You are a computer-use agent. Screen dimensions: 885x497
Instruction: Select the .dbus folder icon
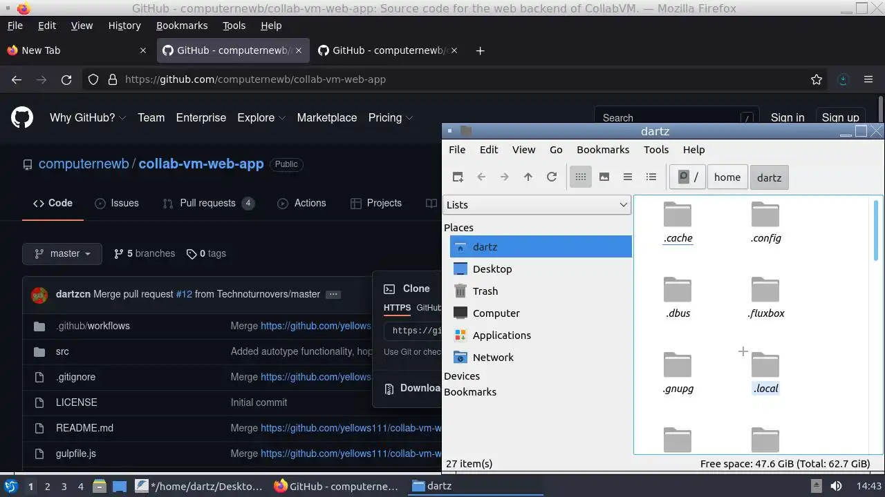(678, 290)
